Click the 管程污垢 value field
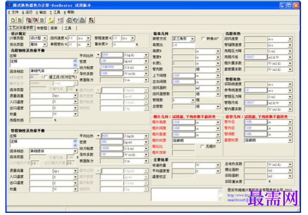This screenshot has height=215, width=308. pyautogui.click(x=255, y=102)
